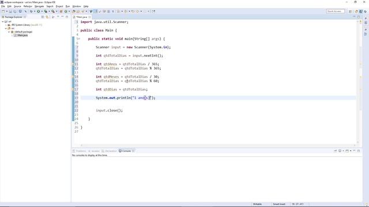Click the Debug bug icon in toolbar
Screen dimensions: 369x207
31,11
